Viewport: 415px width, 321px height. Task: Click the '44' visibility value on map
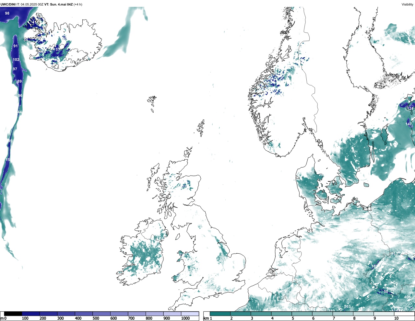(19, 112)
